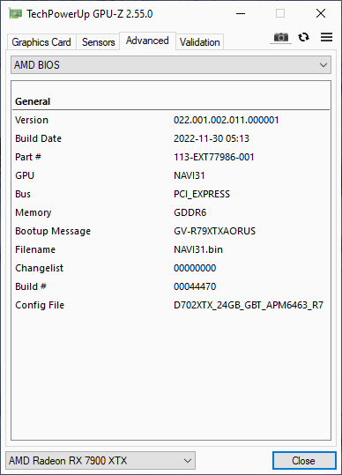Select the Changelist value 00000000

pyautogui.click(x=195, y=268)
